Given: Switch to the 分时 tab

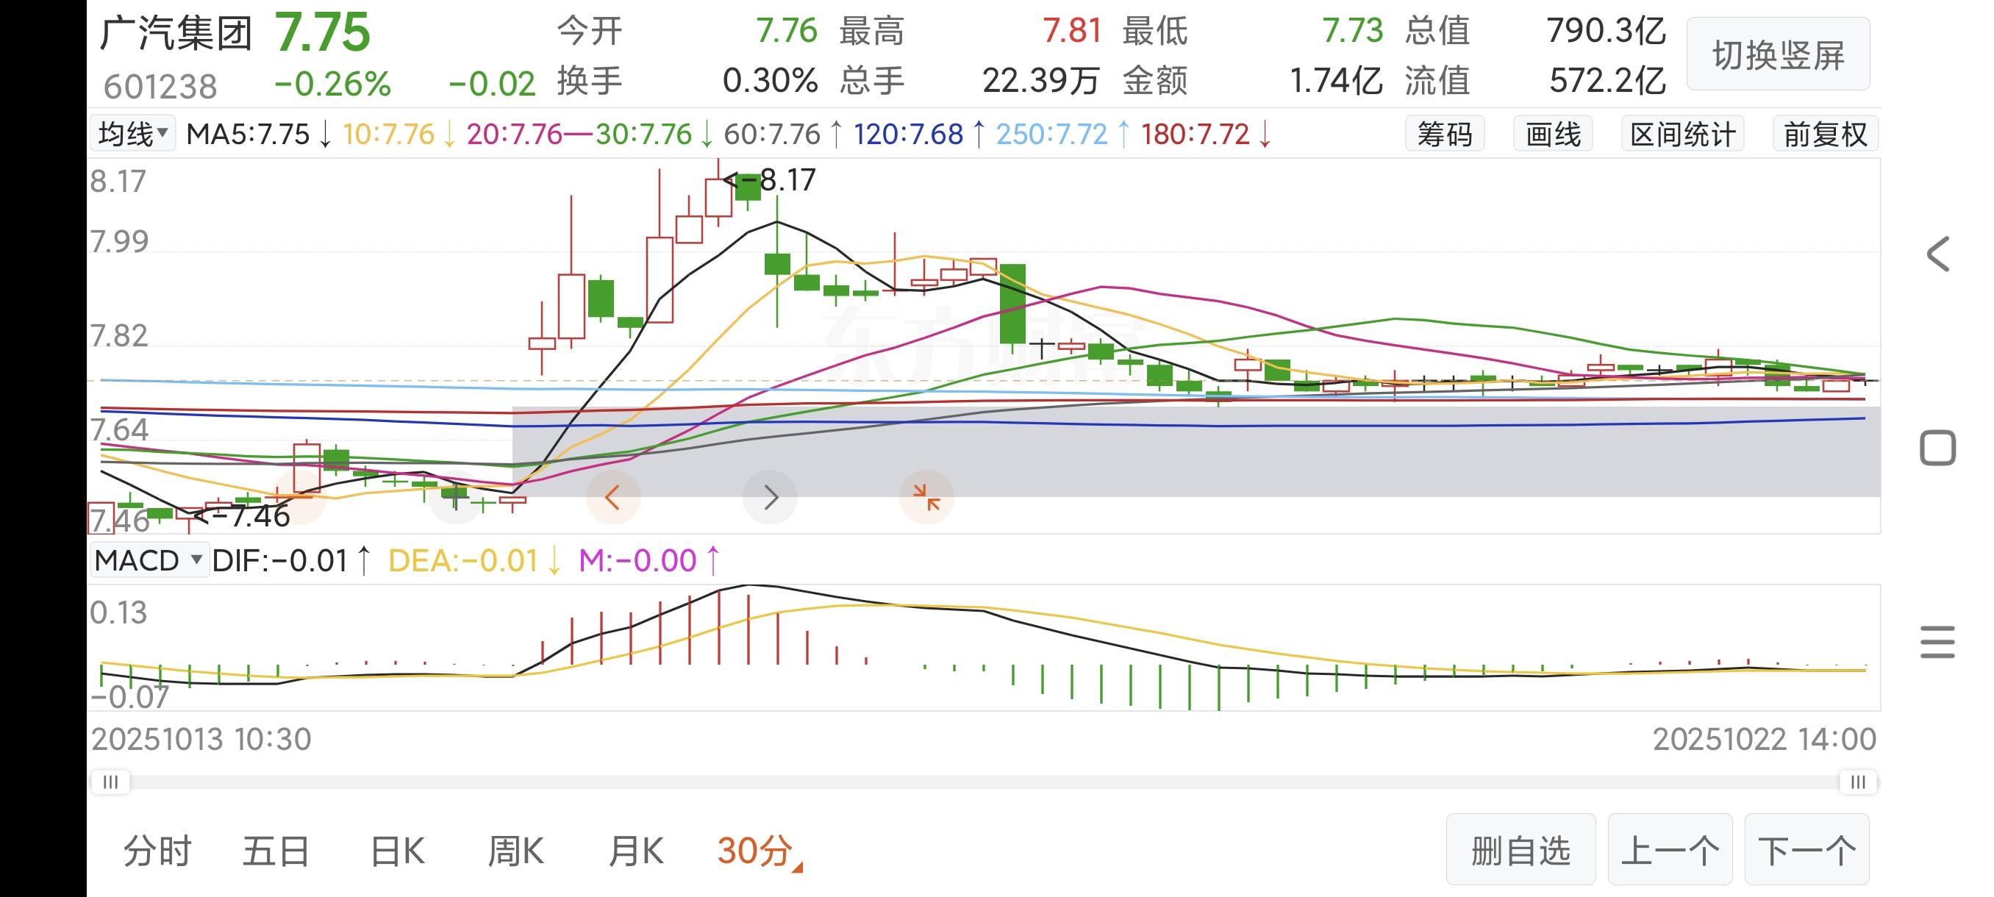Looking at the screenshot, I should 157,851.
